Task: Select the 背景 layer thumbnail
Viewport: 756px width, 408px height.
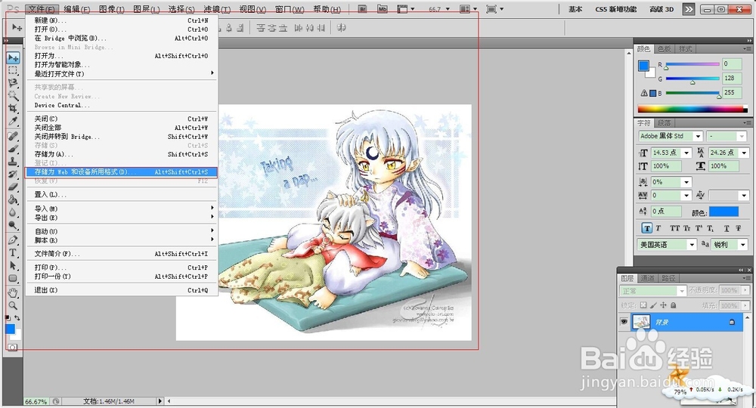Action: pos(641,322)
